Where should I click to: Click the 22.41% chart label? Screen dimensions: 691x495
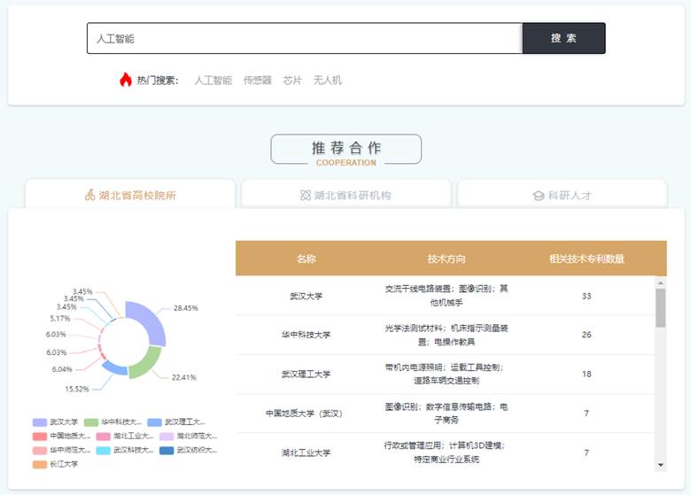[x=183, y=377]
